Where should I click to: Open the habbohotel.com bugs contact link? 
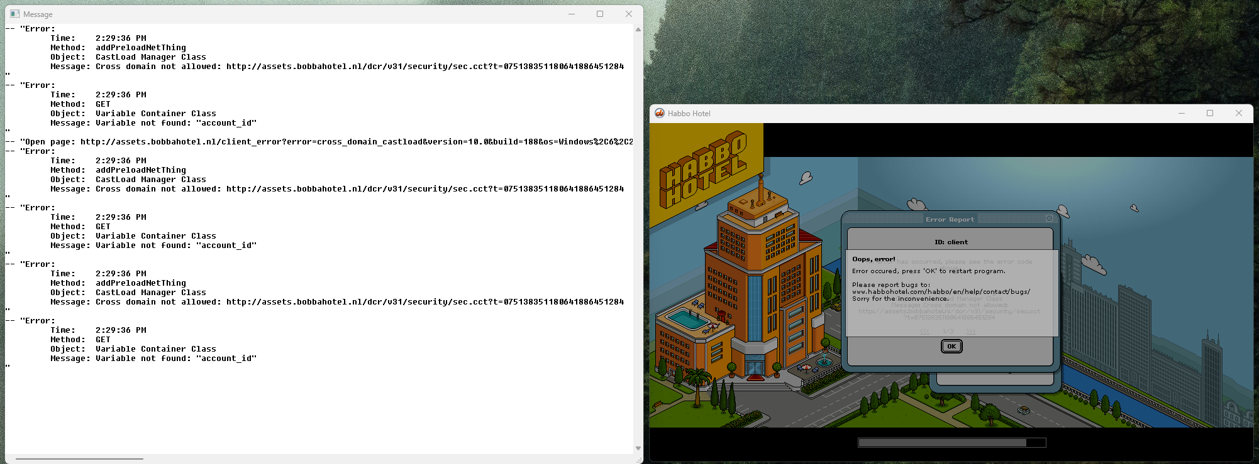click(x=941, y=292)
